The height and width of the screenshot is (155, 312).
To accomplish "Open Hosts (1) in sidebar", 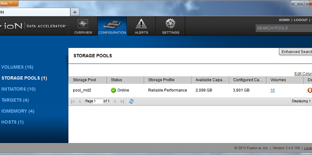I will pos(12,122).
